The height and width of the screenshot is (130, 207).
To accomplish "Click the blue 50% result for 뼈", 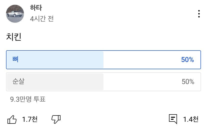I will click(x=187, y=60).
